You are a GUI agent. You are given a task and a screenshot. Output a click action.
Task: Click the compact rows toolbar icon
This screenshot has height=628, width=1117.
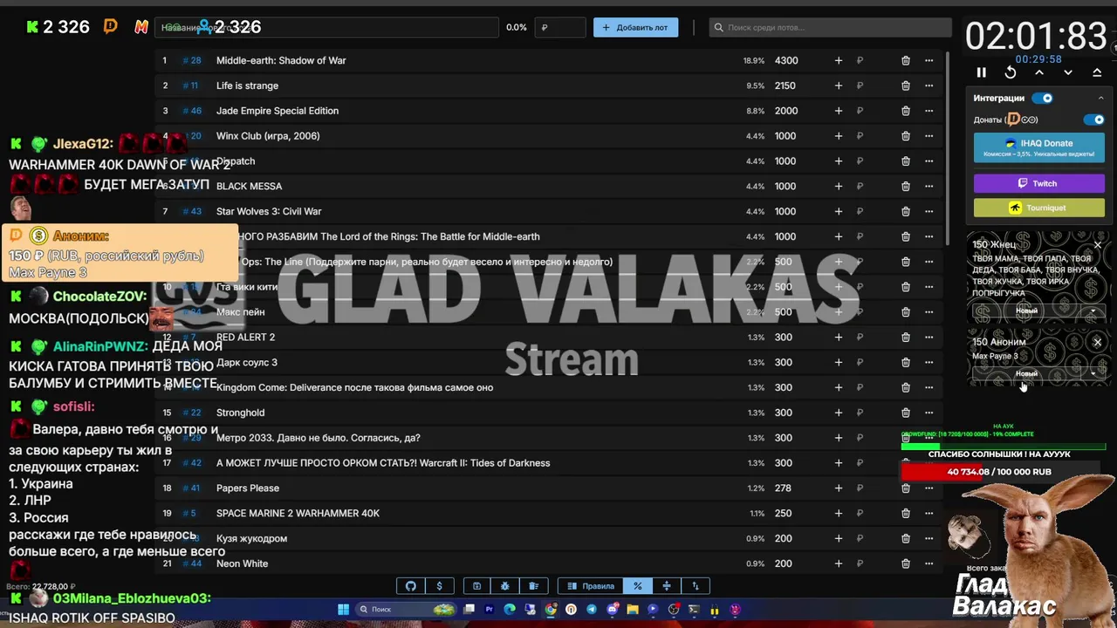[x=667, y=586]
